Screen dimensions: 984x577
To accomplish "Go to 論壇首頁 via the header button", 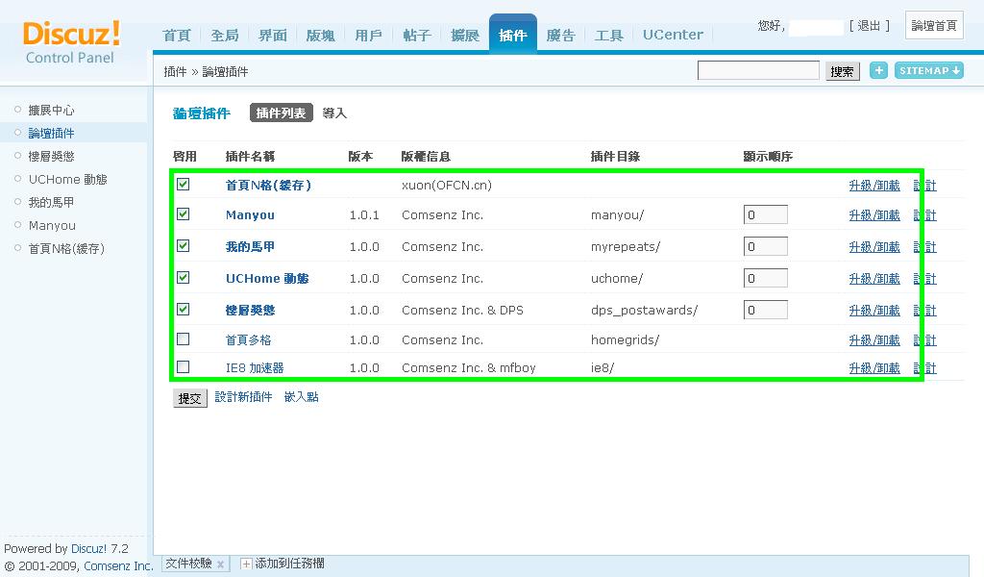I will coord(934,25).
